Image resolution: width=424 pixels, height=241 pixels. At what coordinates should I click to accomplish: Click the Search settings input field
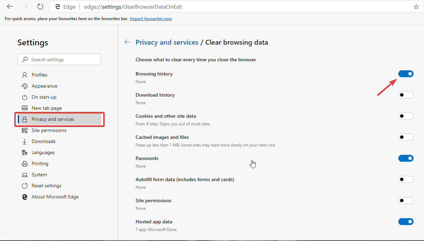[63, 60]
